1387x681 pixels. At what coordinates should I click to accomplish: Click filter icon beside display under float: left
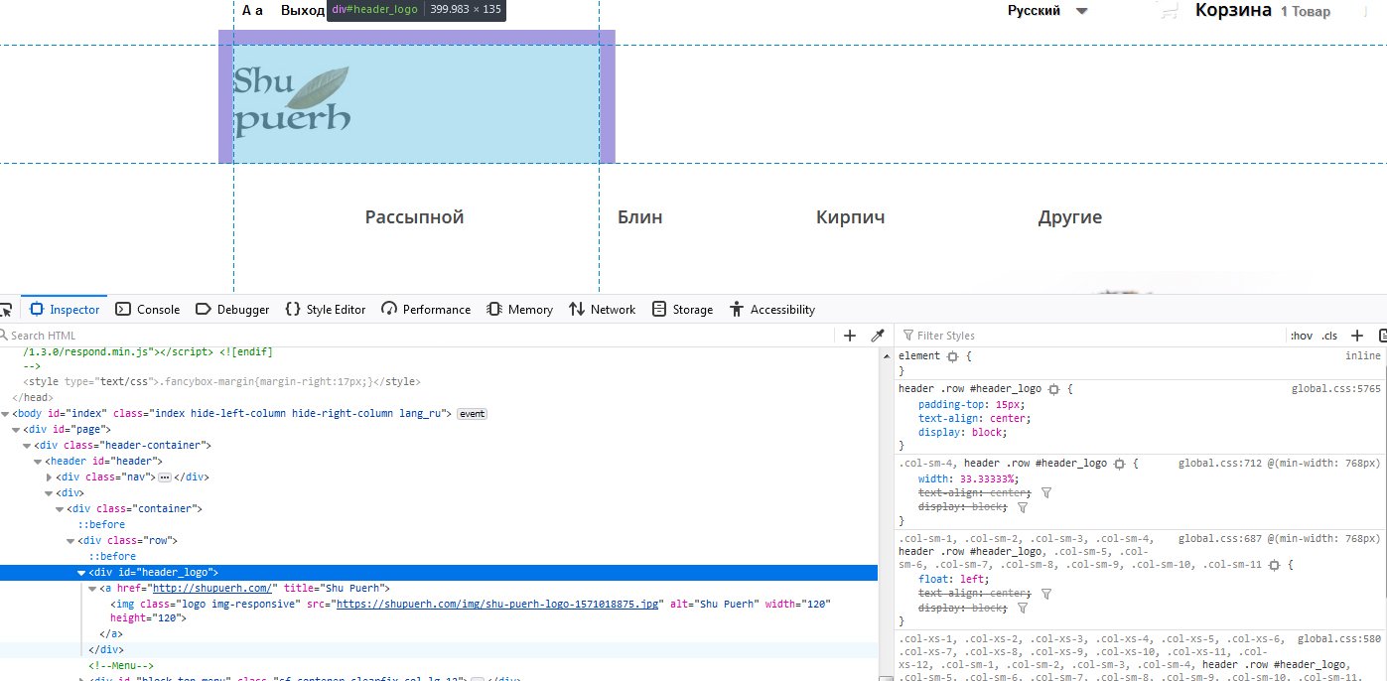(1023, 608)
